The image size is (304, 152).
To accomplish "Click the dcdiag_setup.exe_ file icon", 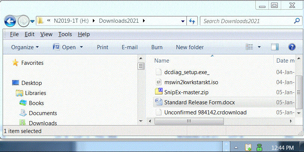I will click(x=159, y=72).
